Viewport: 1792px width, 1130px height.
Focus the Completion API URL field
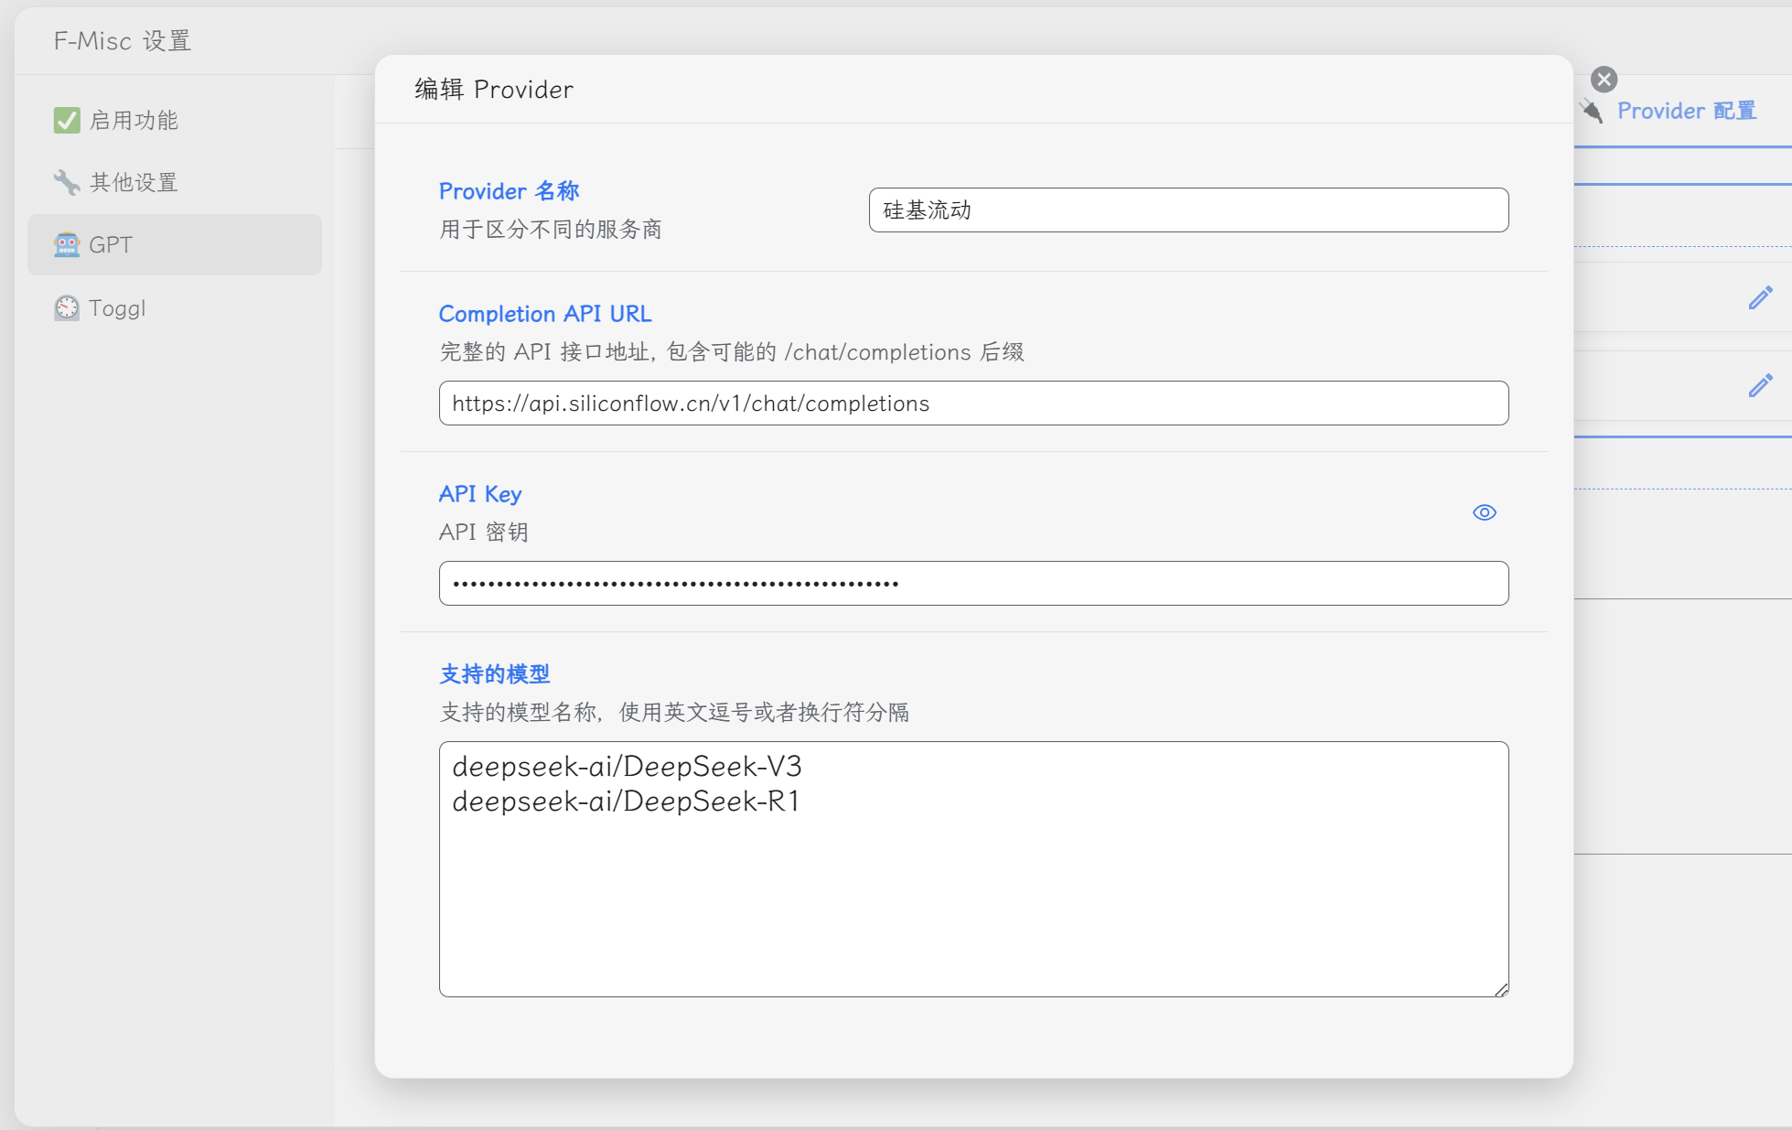973,404
